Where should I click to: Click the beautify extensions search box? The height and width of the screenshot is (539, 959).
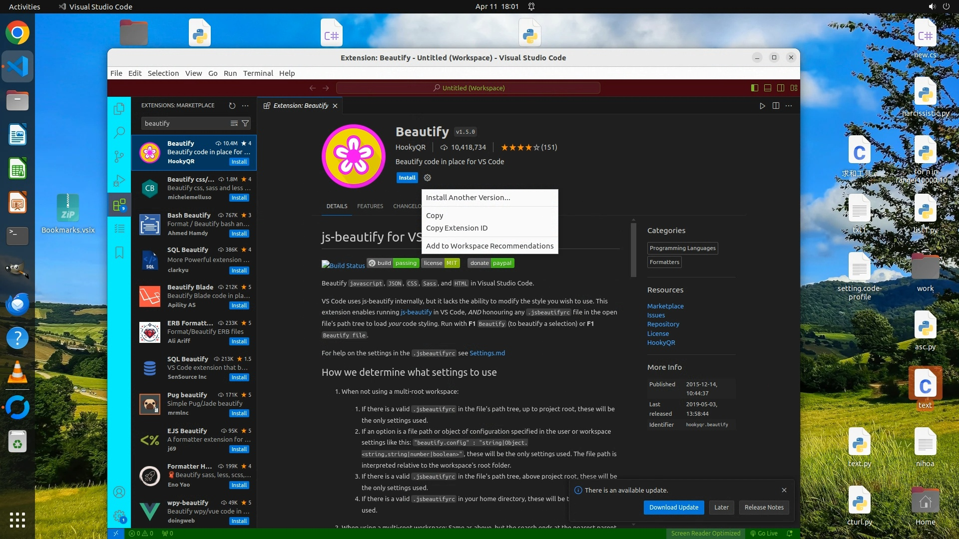(185, 123)
